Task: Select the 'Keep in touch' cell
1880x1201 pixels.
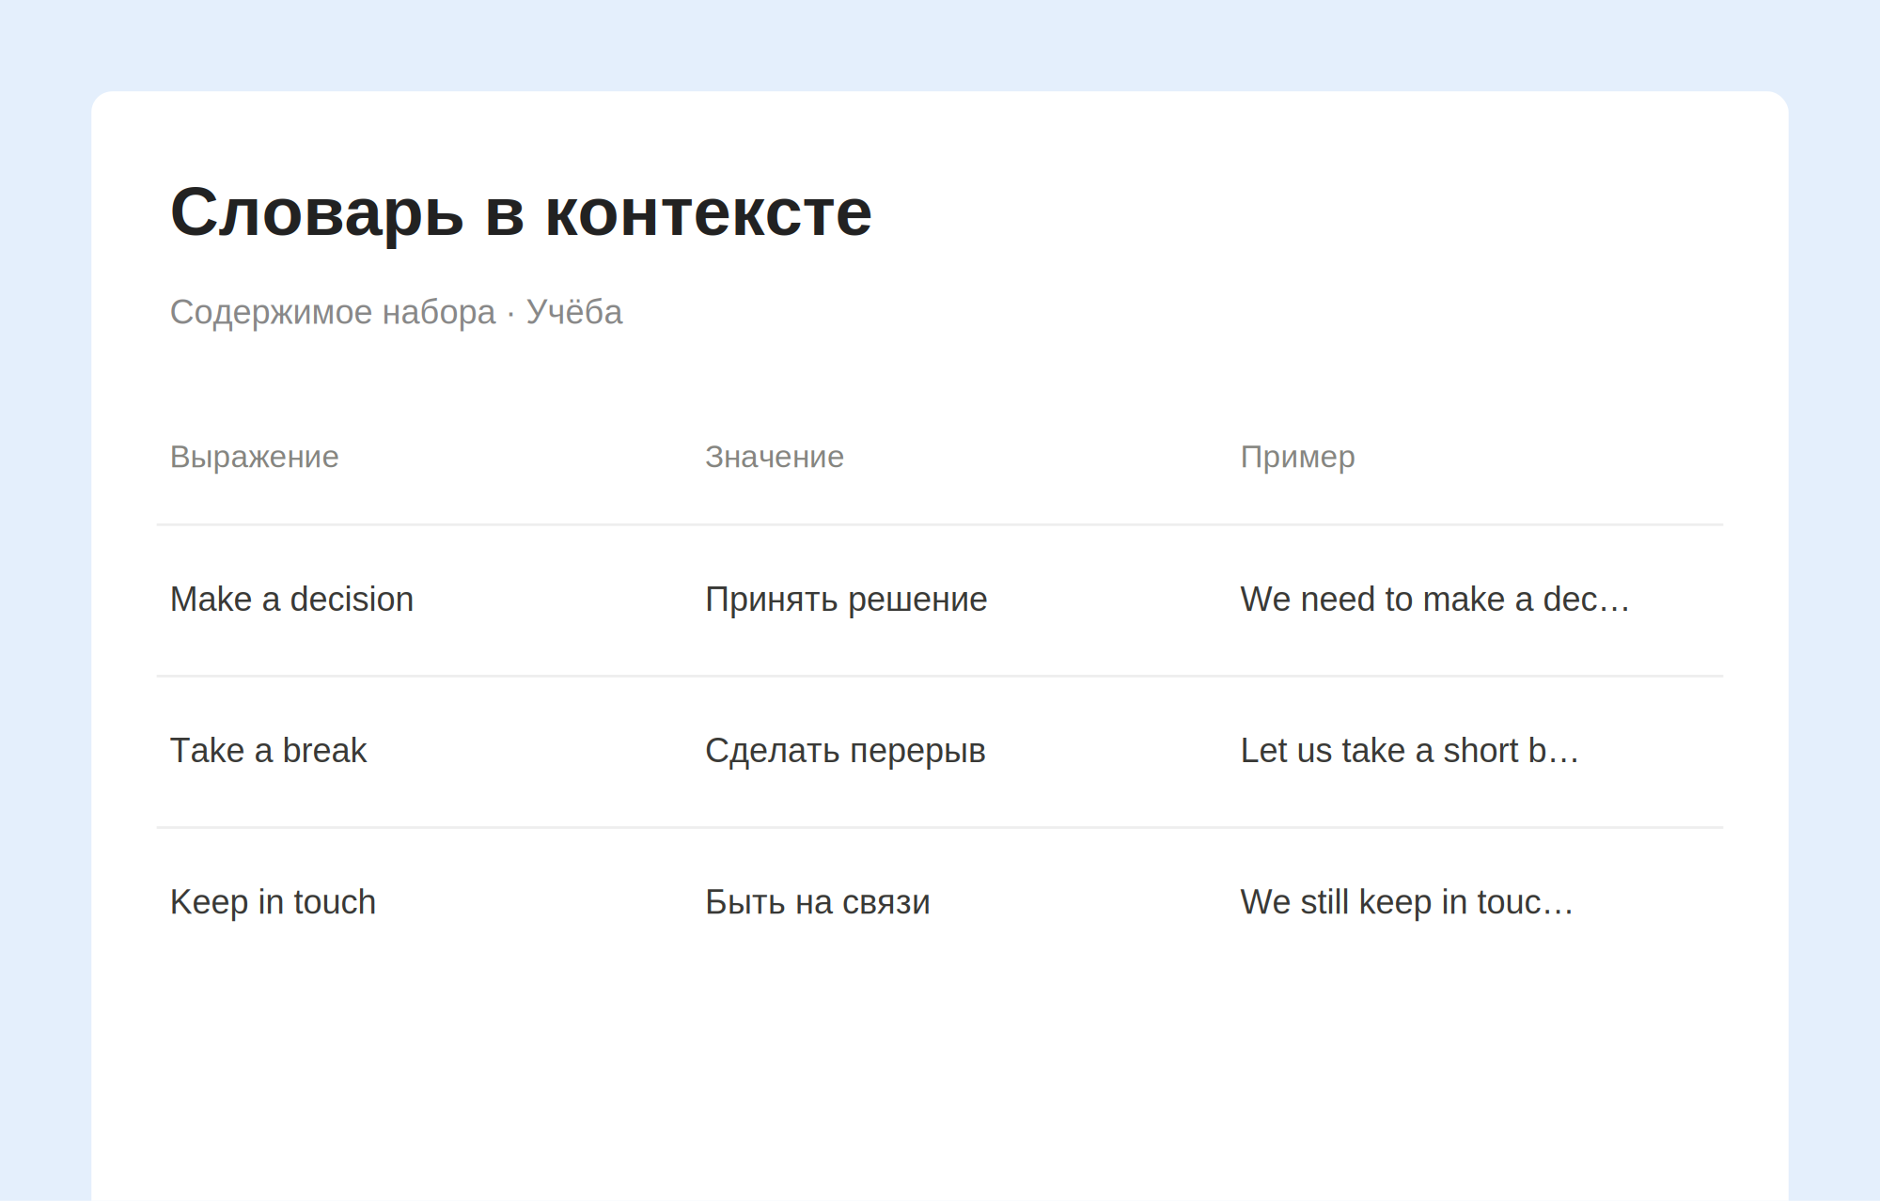Action: (x=273, y=902)
